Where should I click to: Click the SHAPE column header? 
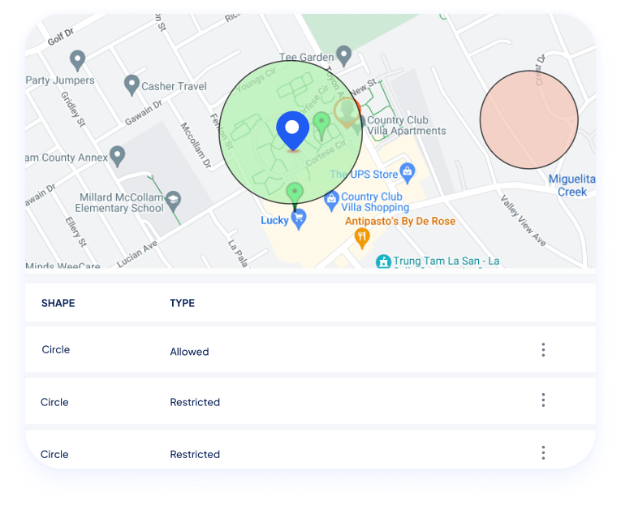(58, 303)
